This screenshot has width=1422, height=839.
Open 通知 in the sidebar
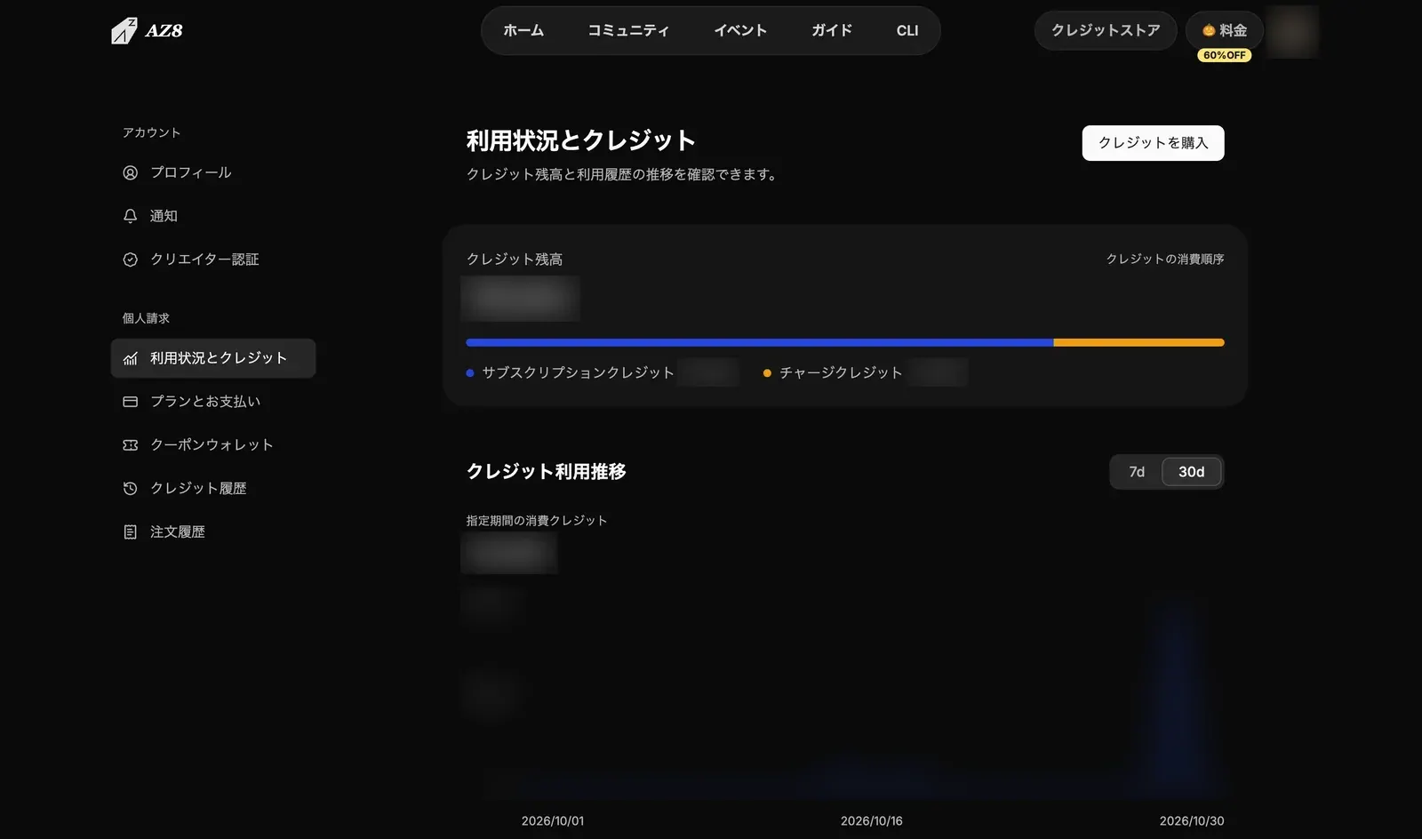pos(213,216)
